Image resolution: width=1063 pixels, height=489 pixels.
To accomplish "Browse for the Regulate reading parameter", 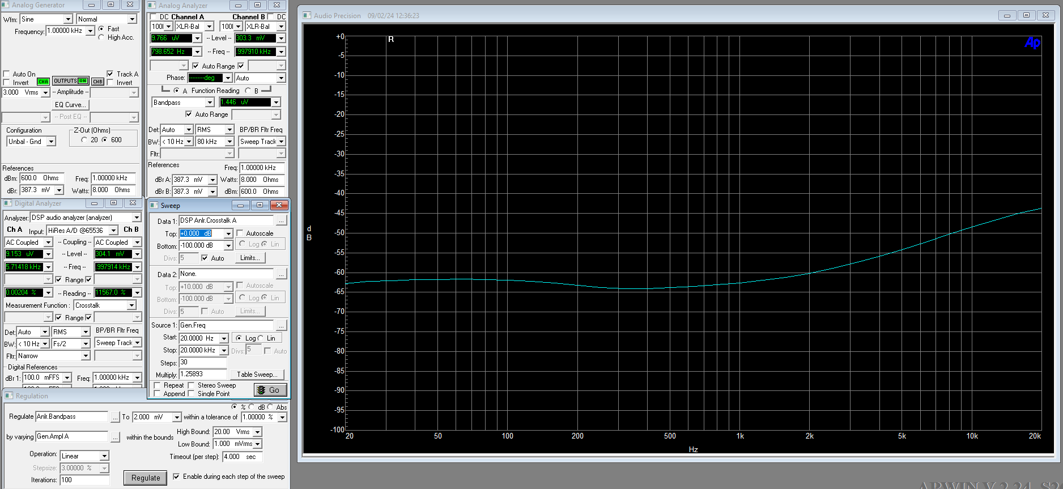I will 115,417.
